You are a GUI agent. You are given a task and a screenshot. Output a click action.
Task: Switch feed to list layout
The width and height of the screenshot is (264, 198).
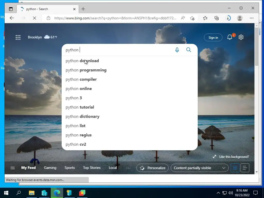pyautogui.click(x=245, y=168)
